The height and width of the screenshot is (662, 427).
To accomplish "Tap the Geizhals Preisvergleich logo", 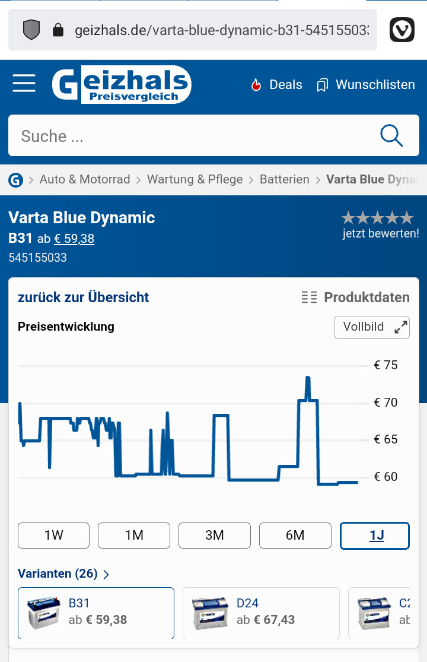I will 122,84.
